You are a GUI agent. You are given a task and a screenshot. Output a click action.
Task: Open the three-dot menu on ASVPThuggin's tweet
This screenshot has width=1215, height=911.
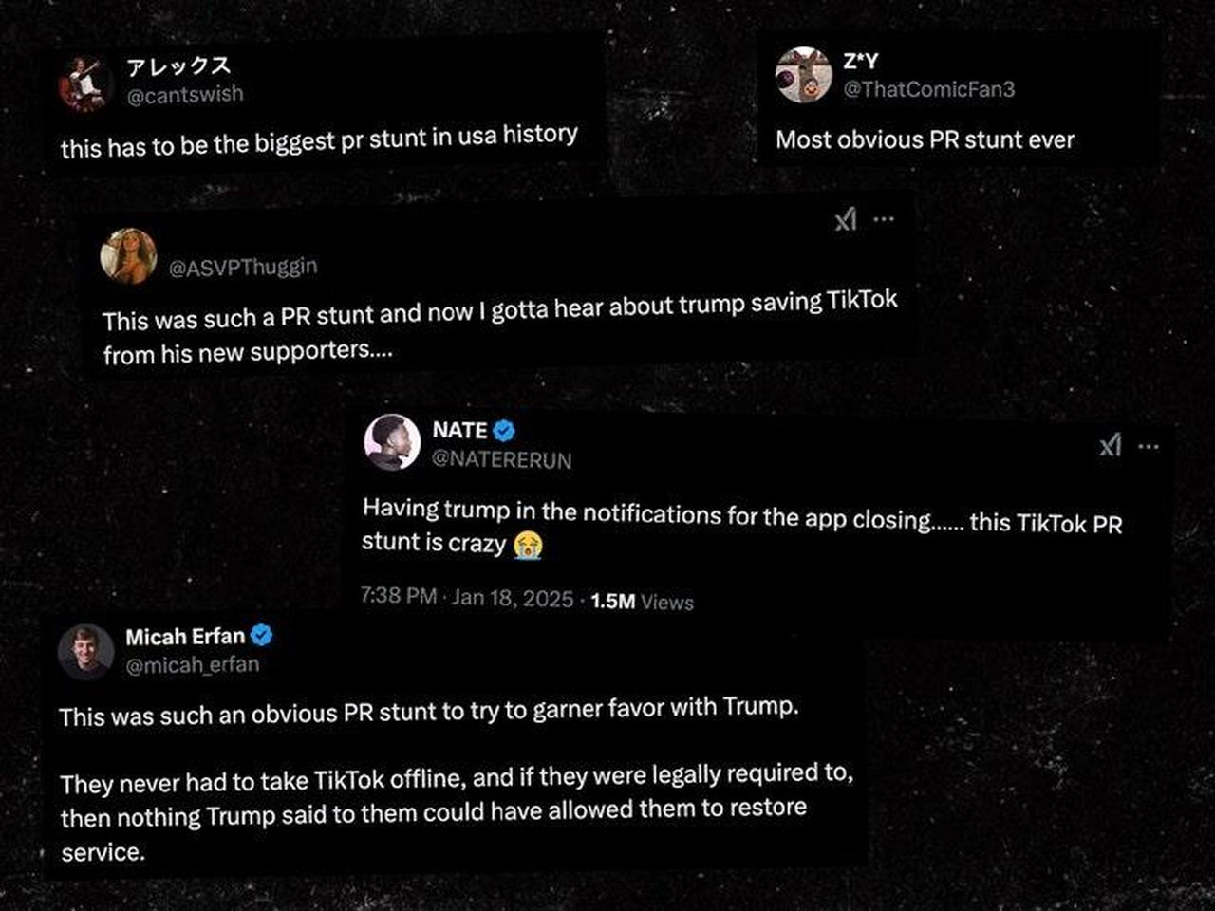[884, 219]
